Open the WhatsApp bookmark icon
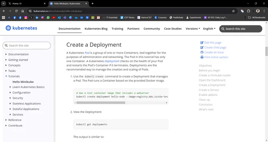 coord(48,18)
